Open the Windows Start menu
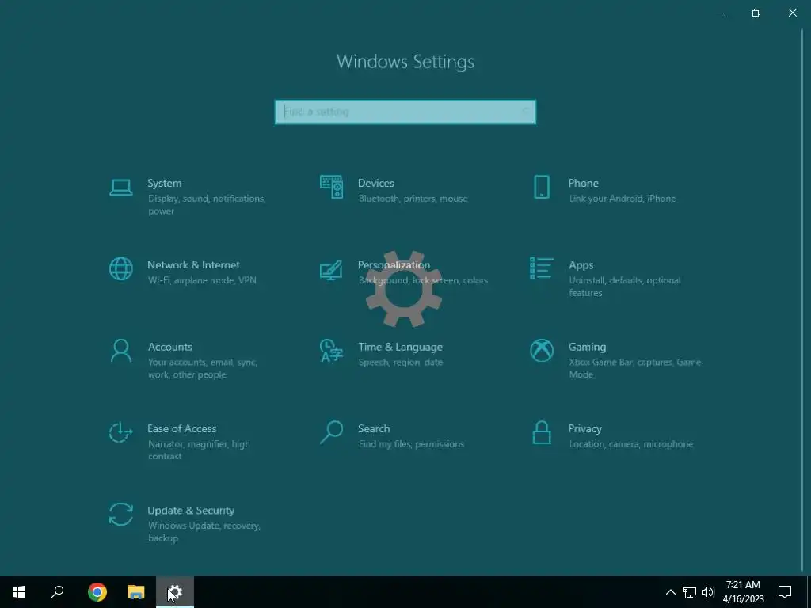The height and width of the screenshot is (608, 811). pyautogui.click(x=19, y=592)
